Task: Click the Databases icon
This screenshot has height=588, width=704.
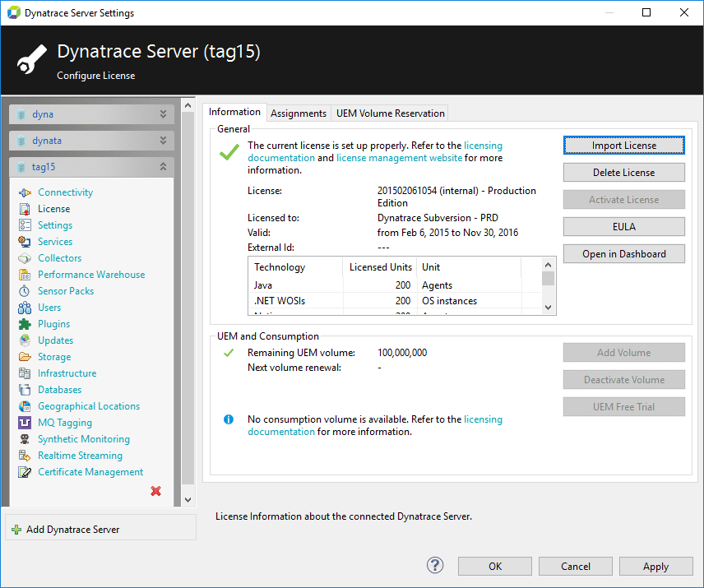Action: (x=25, y=390)
